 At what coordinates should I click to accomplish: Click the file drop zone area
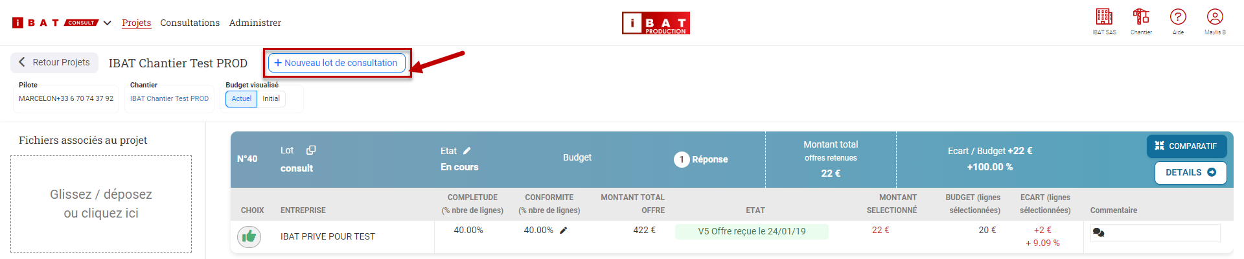[x=101, y=204]
